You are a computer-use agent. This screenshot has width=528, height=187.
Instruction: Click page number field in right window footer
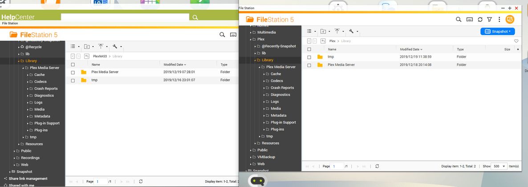coord(337,166)
